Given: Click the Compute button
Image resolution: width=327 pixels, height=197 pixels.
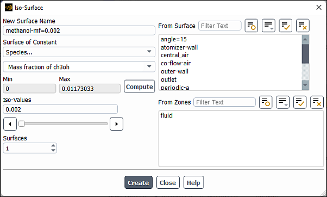Looking at the screenshot, I should pyautogui.click(x=139, y=87).
